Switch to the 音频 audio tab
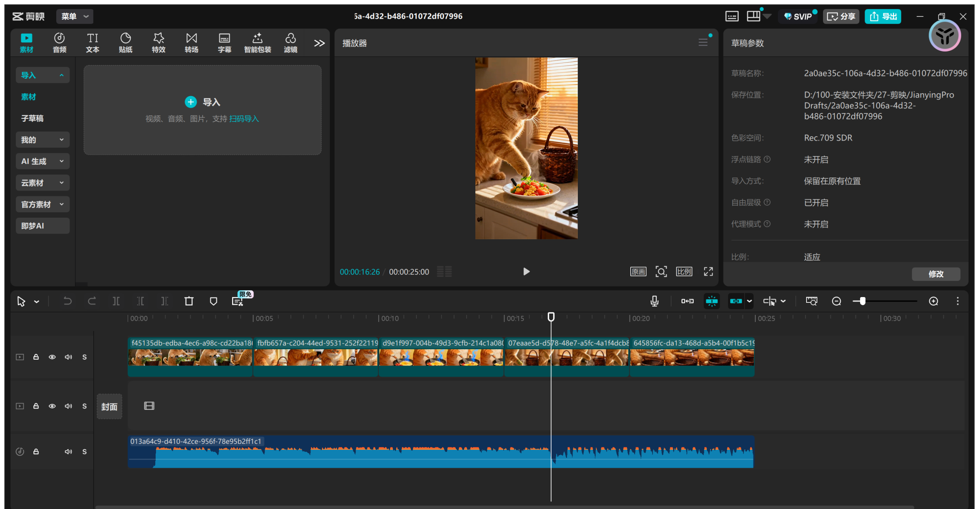Image resolution: width=979 pixels, height=509 pixels. point(59,42)
